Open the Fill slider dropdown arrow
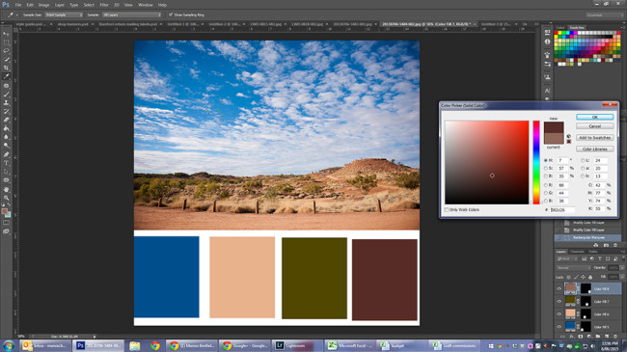The height and width of the screenshot is (352, 627). 622,277
